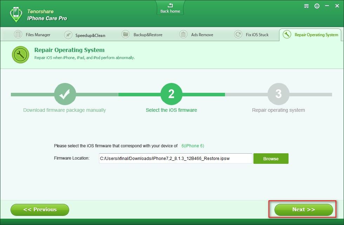Proceed with the Next button
This screenshot has width=344, height=225.
pyautogui.click(x=304, y=210)
